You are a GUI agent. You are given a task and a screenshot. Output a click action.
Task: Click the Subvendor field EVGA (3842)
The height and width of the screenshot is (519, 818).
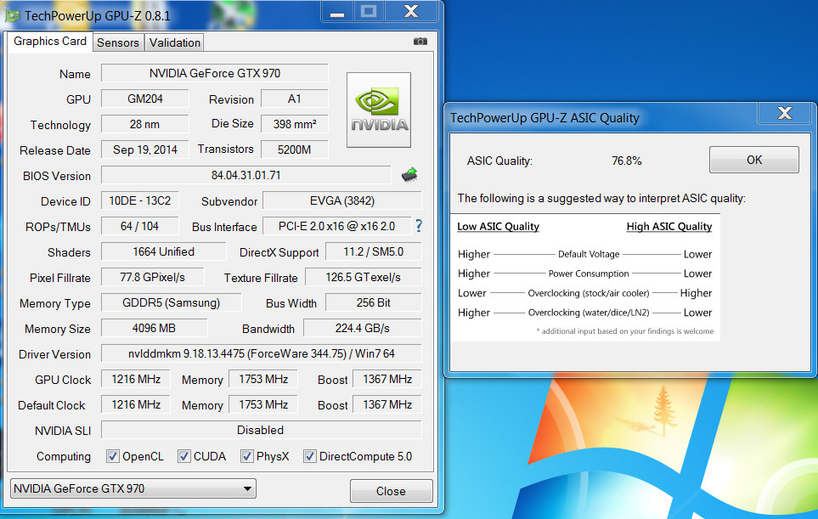(341, 200)
